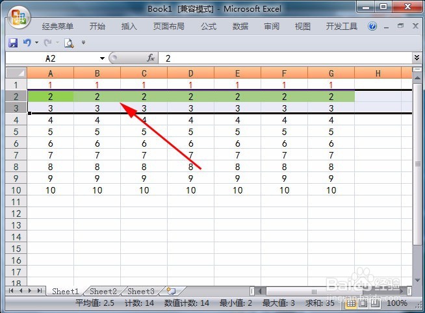425x313 pixels.
Task: Click the Select All corner triangle
Action: [16, 73]
